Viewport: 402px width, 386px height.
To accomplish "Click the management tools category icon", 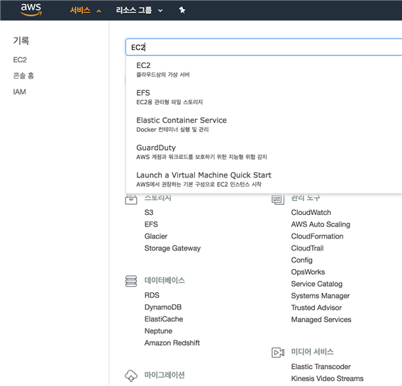I will point(278,199).
